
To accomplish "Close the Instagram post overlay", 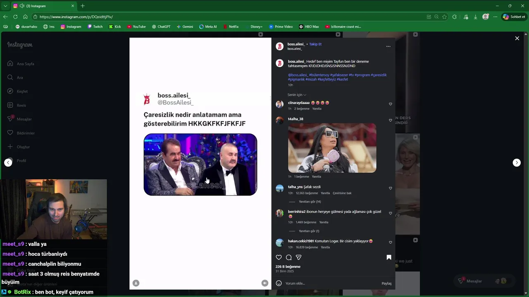I will [x=517, y=38].
